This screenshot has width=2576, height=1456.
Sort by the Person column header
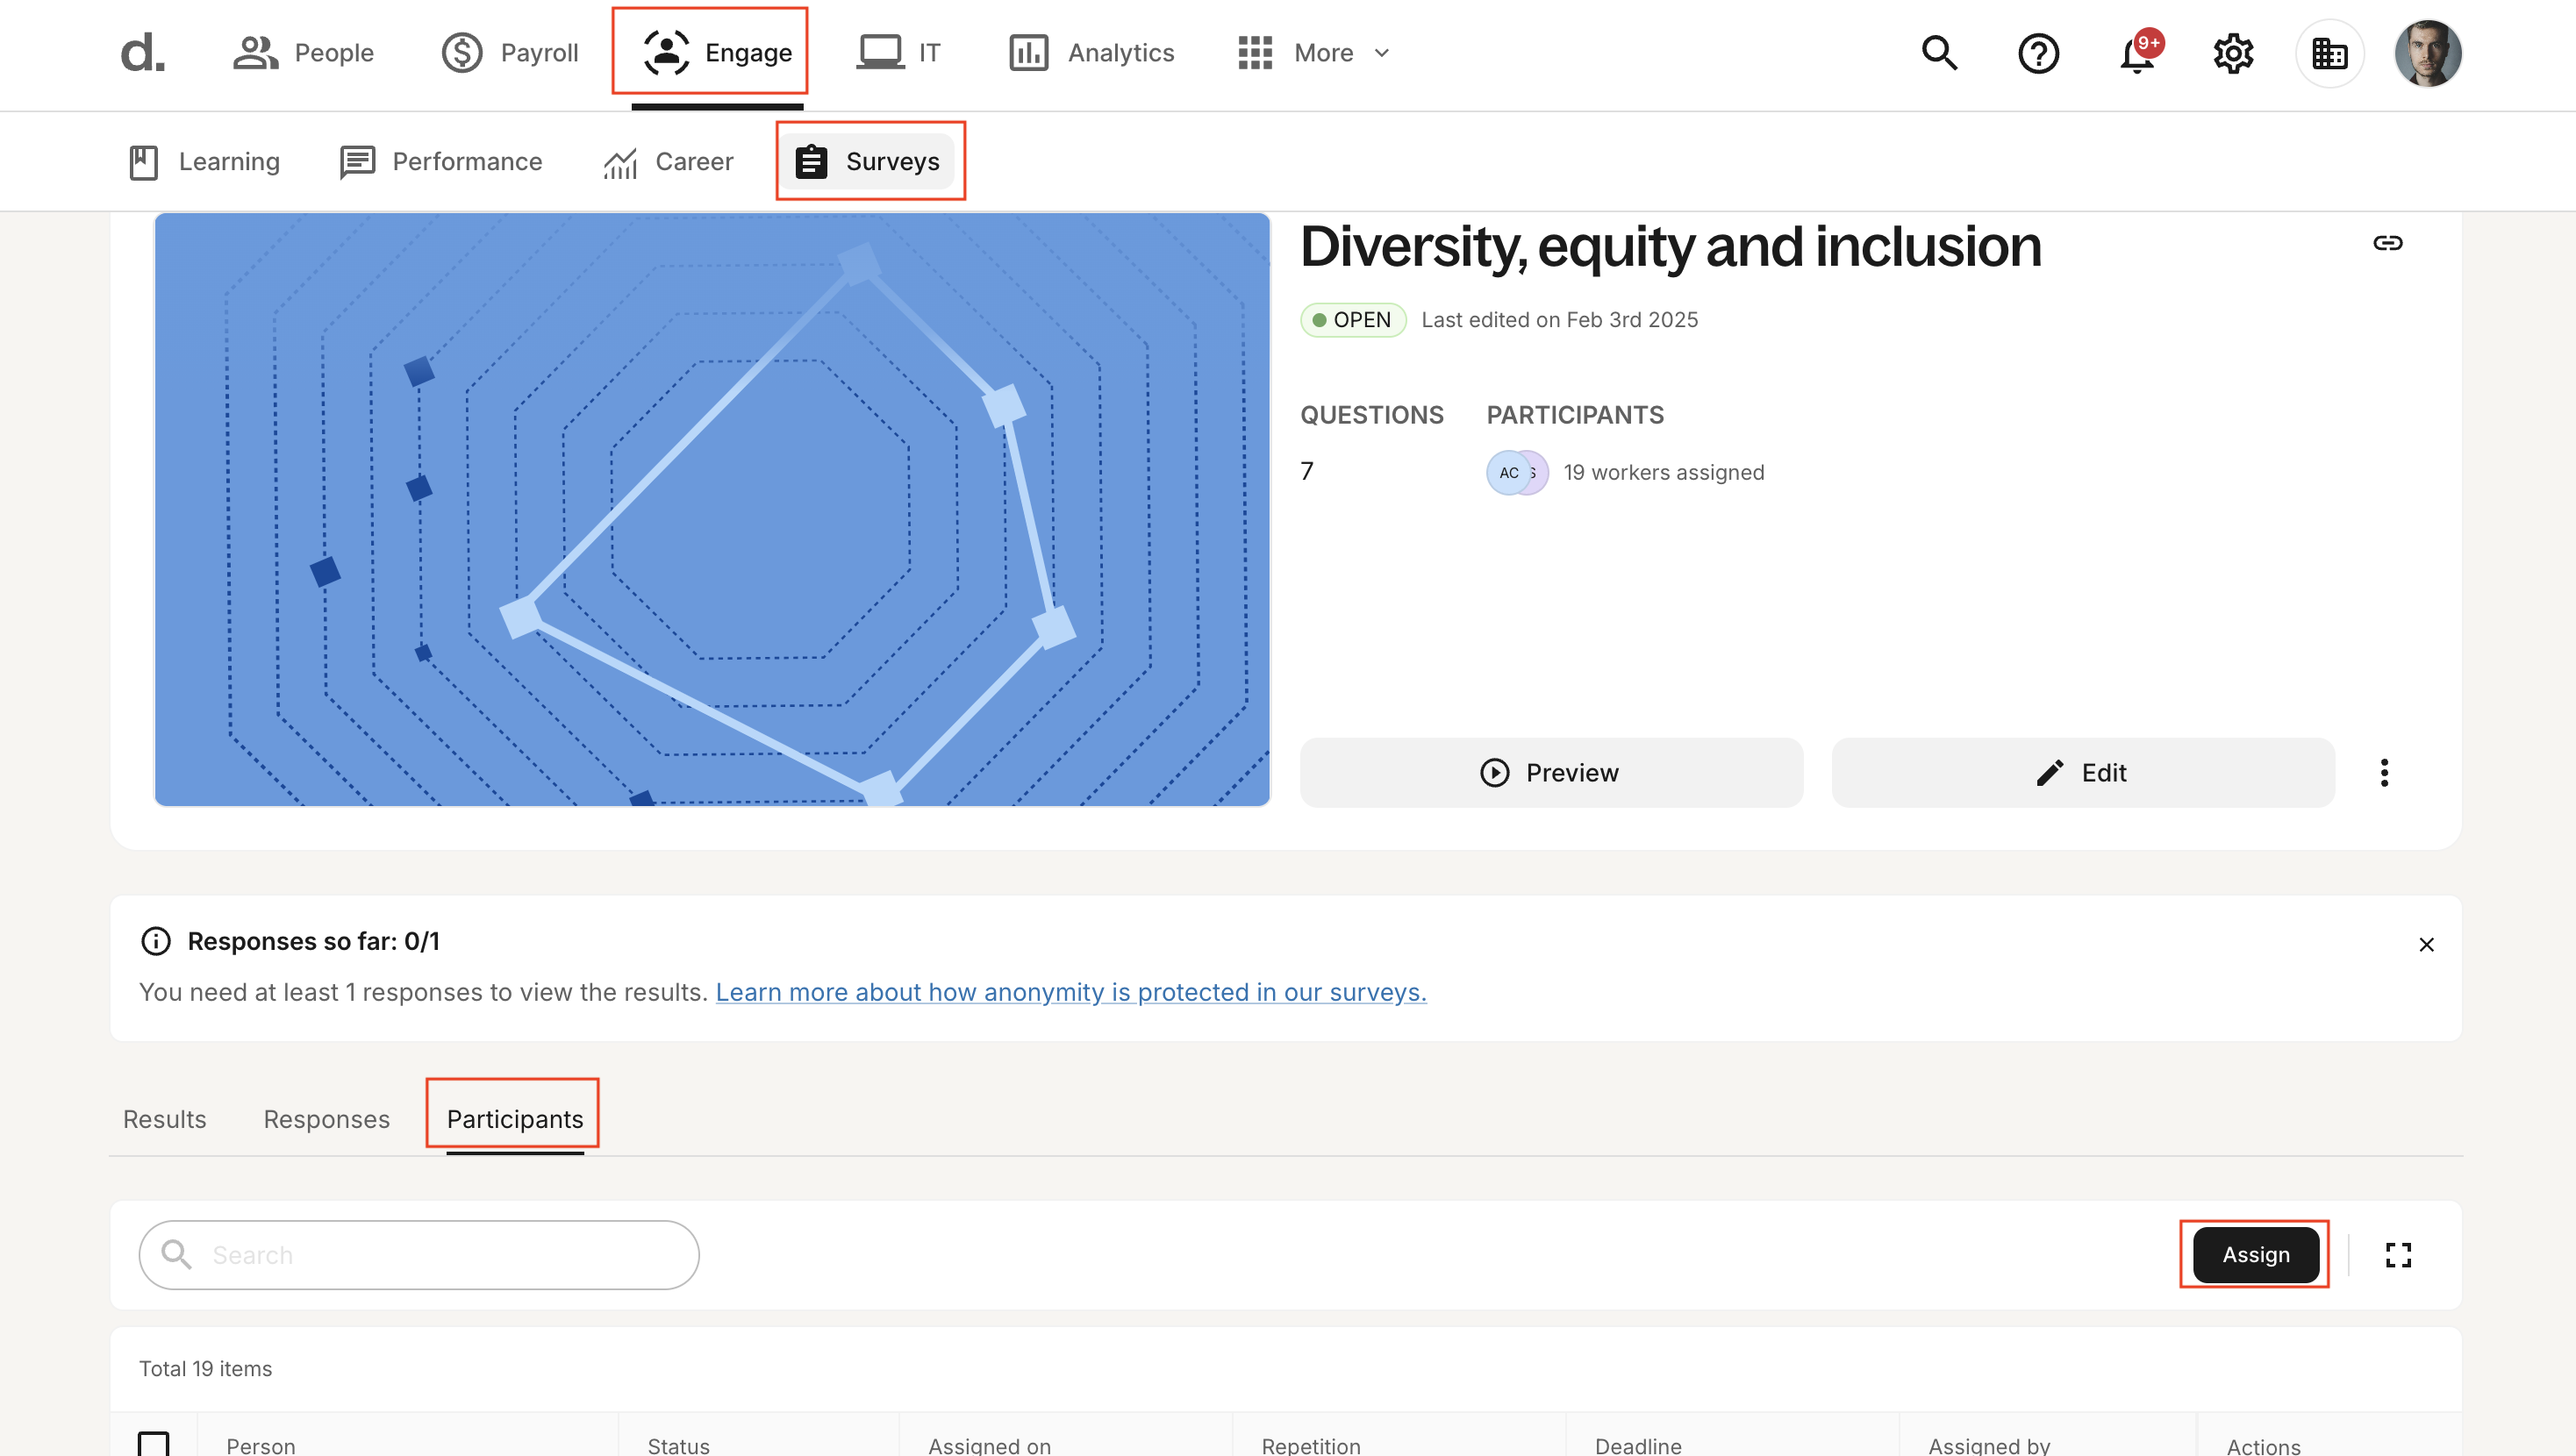click(x=261, y=1445)
